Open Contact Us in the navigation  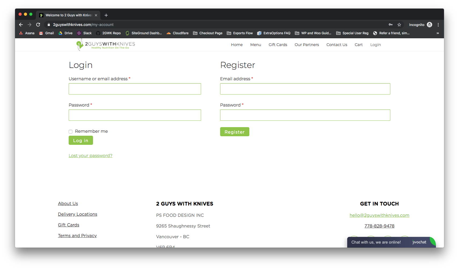(337, 45)
